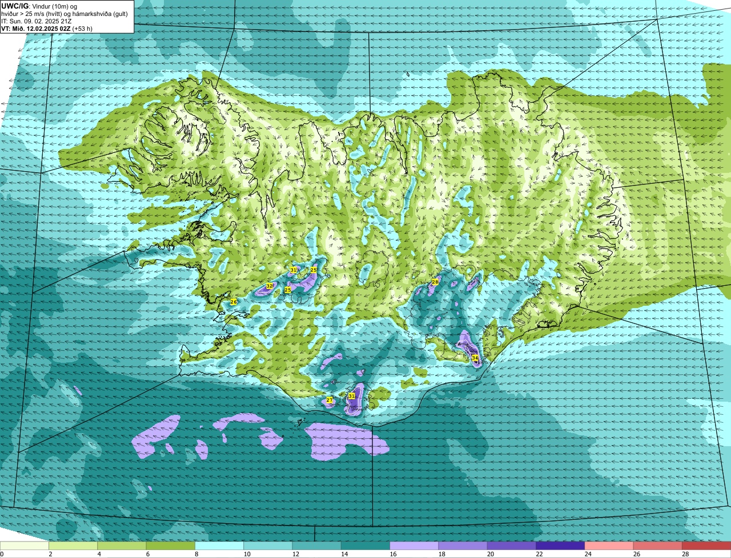Click the legend scale number 28
731x558 pixels.
click(685, 554)
